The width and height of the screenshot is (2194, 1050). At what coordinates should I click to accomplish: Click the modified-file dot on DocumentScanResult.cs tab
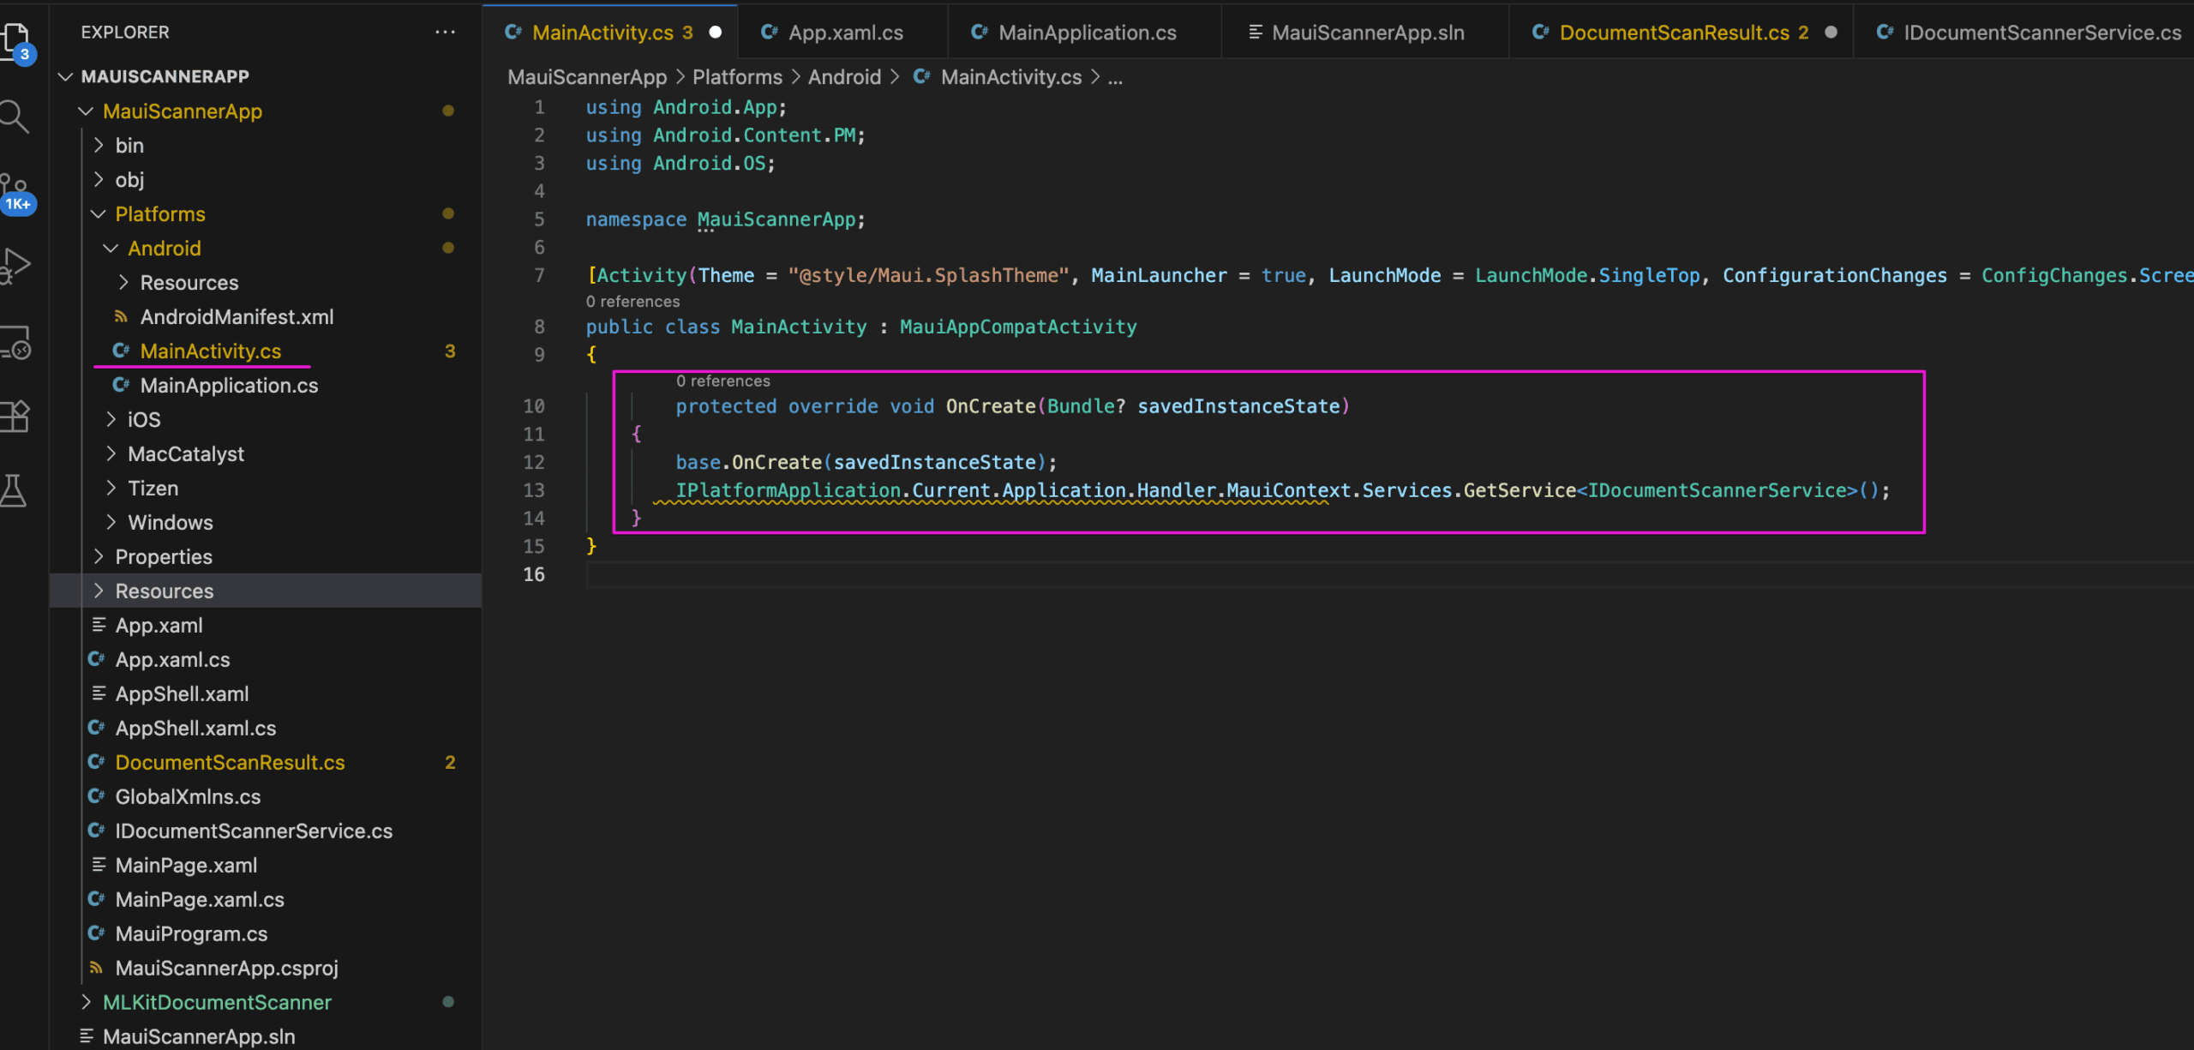(1831, 32)
